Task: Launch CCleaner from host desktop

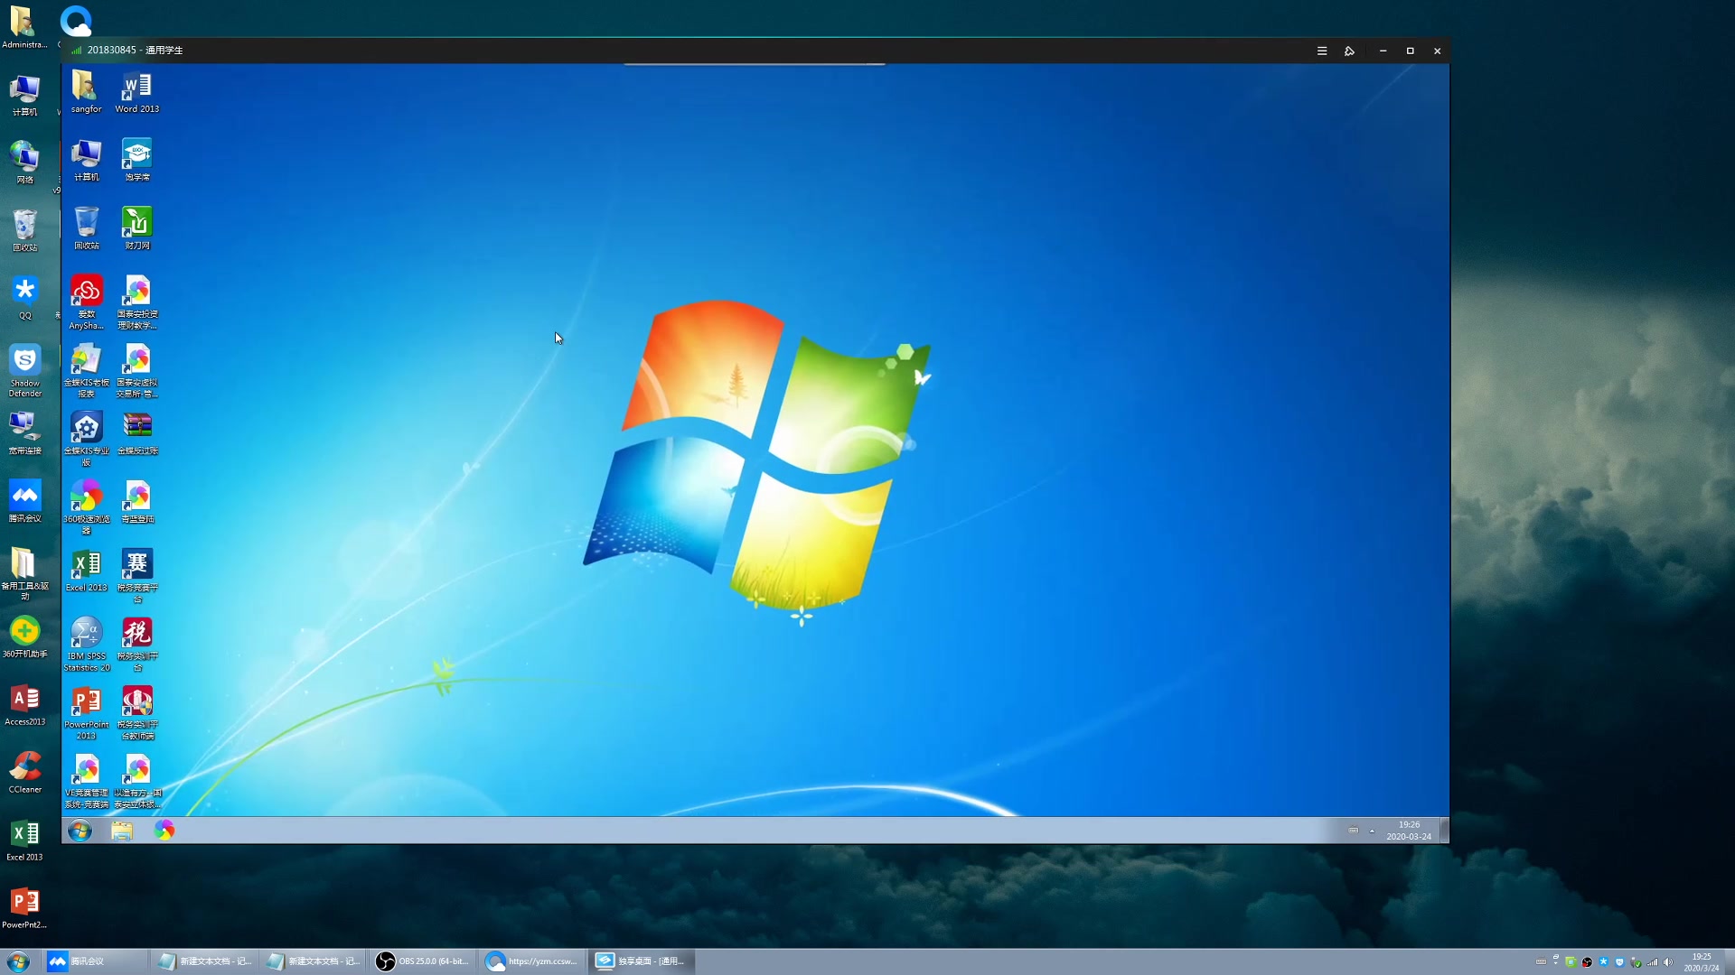Action: (x=25, y=772)
